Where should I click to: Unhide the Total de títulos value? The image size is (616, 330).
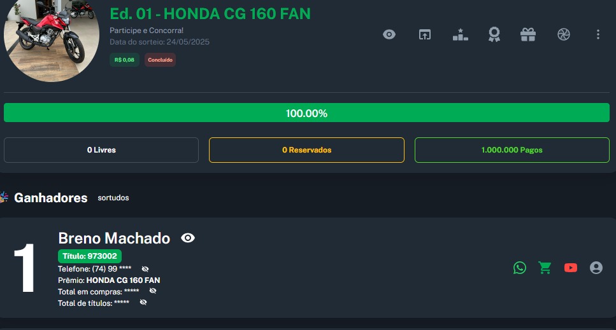143,302
